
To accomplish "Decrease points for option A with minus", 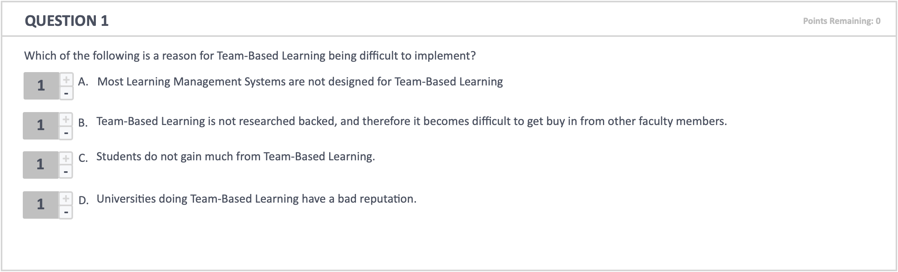I will click(x=66, y=93).
